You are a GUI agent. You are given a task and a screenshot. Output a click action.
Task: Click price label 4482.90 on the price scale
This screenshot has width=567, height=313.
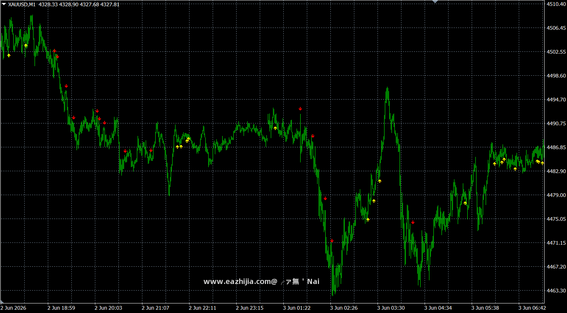556,171
